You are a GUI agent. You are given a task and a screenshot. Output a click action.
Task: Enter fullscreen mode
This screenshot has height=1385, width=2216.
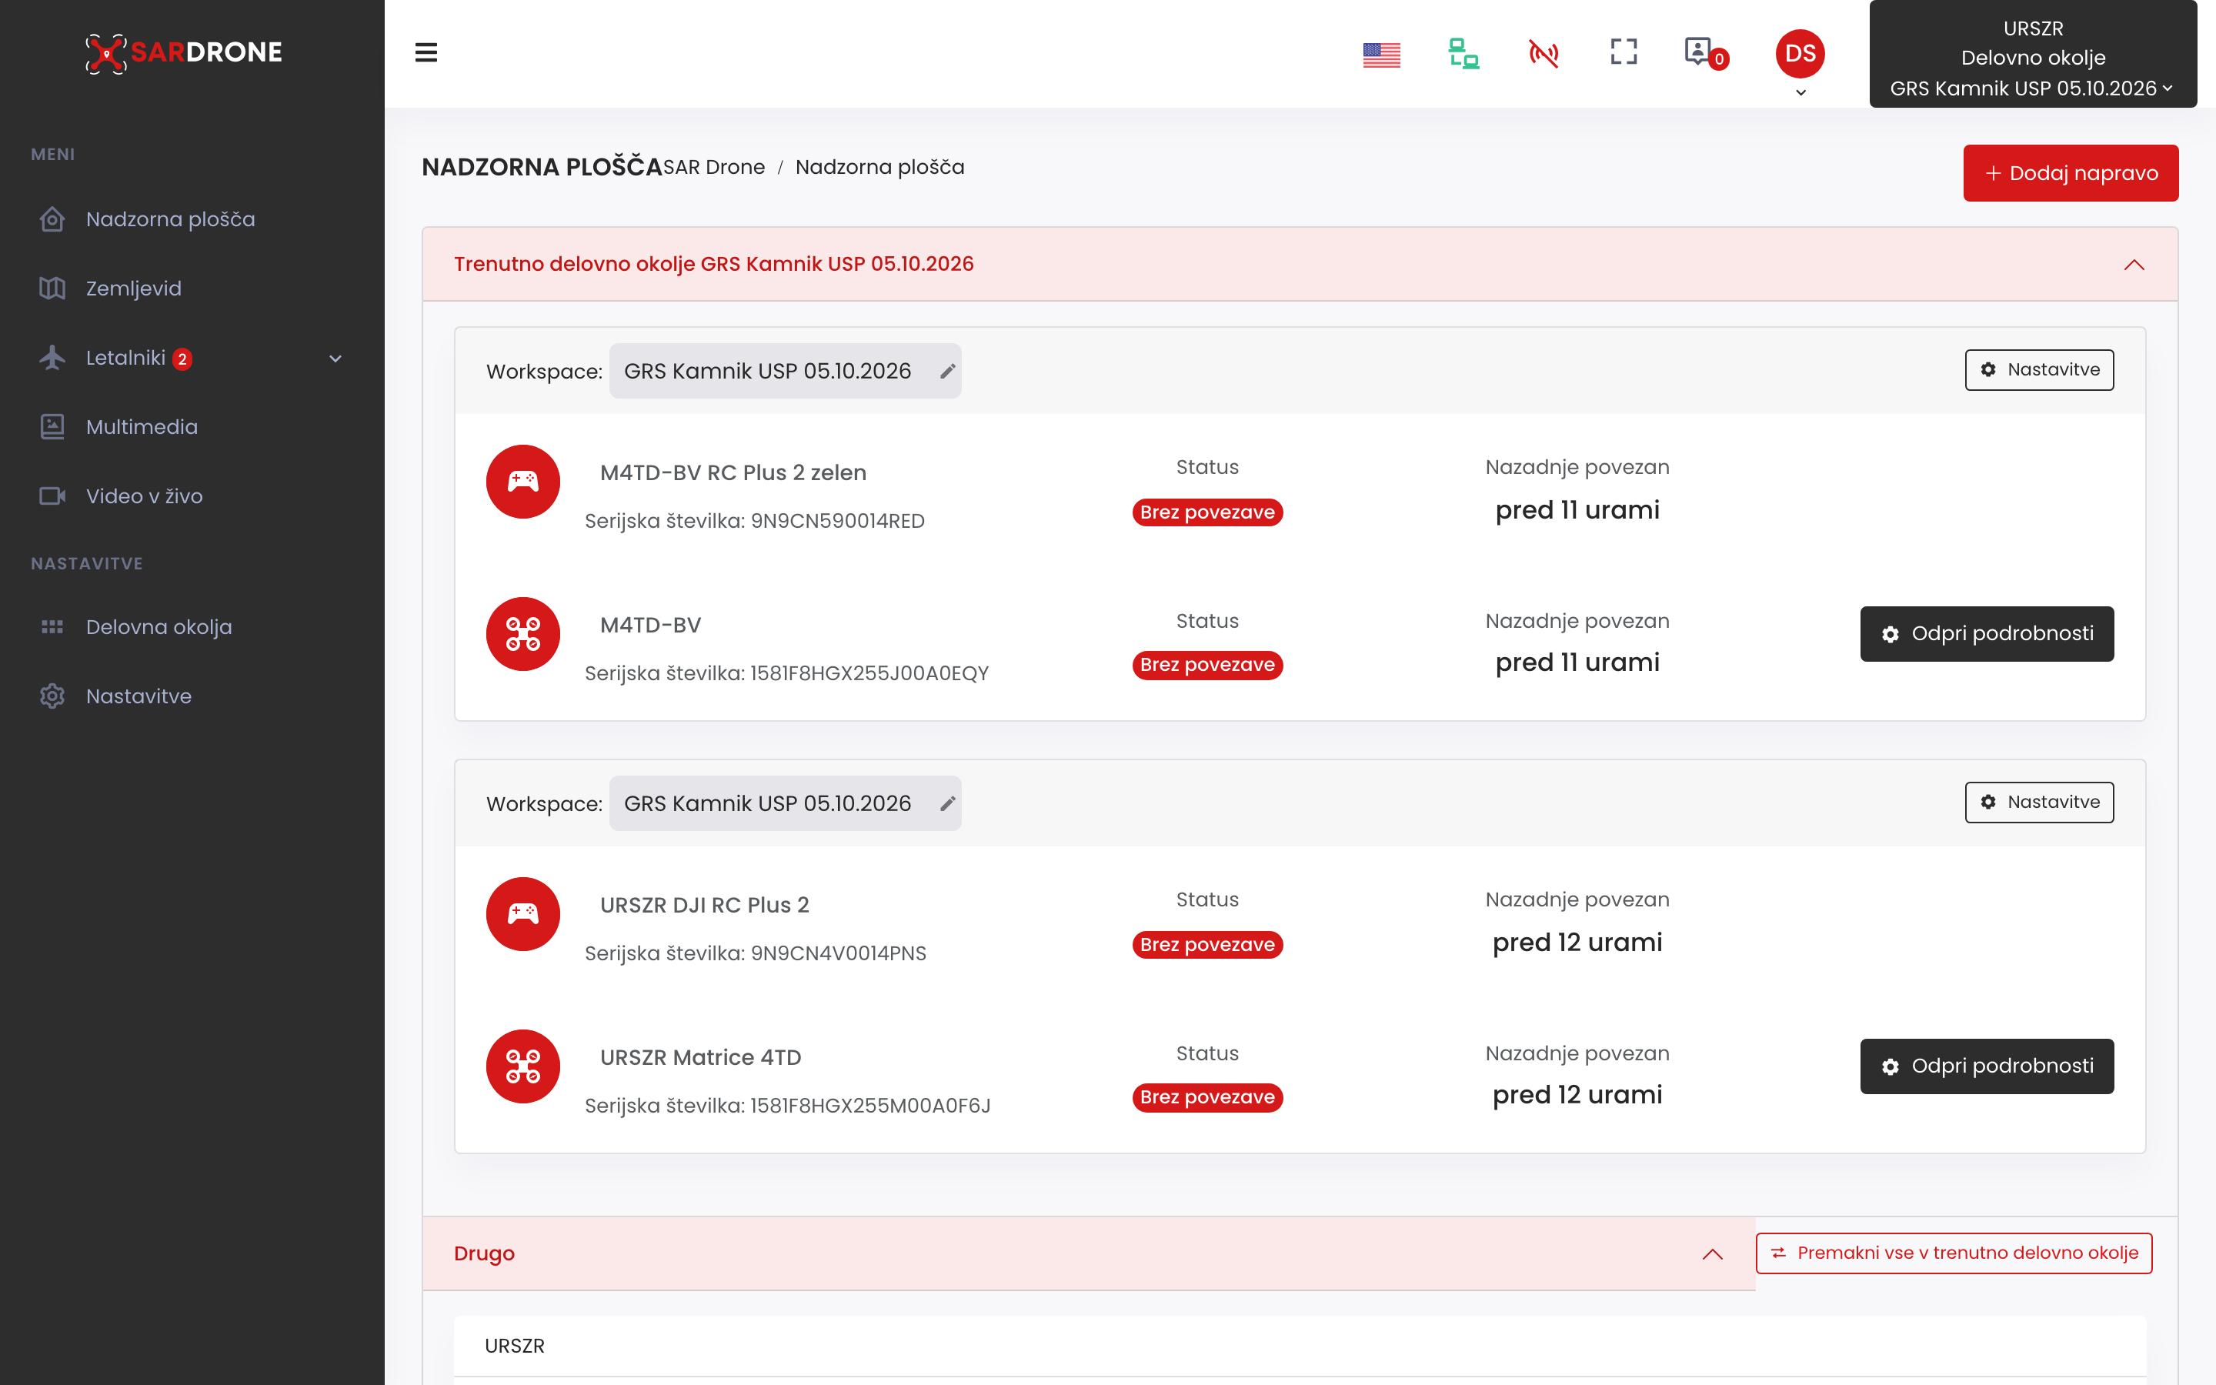point(1624,52)
